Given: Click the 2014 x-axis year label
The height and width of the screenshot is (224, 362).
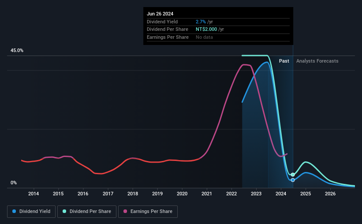Looking at the screenshot, I should click(x=34, y=194).
